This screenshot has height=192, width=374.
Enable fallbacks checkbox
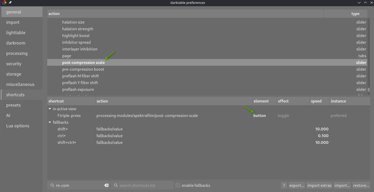pyautogui.click(x=178, y=185)
